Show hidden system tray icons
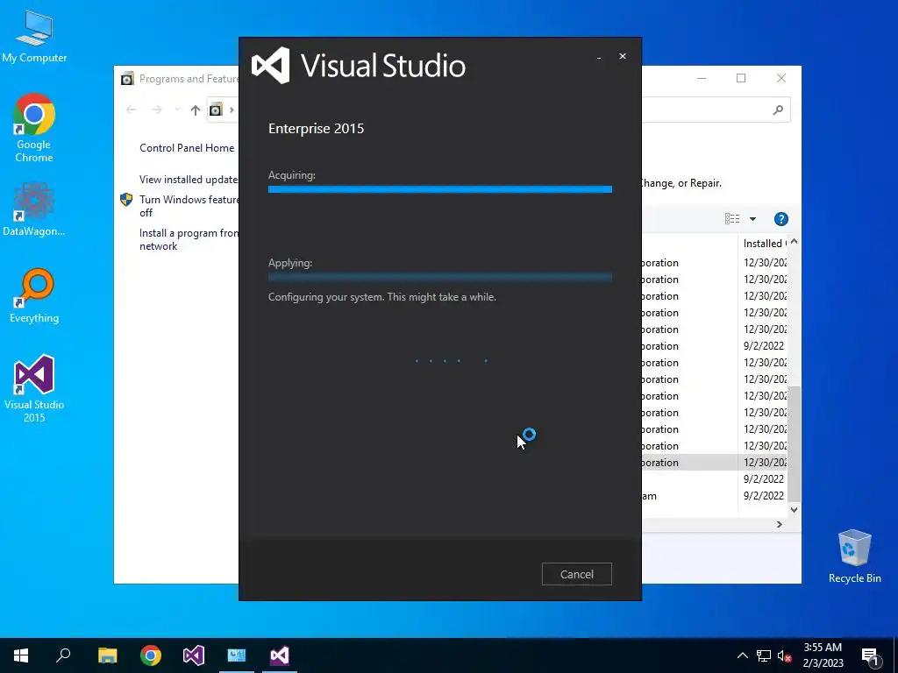Screen dimensions: 898x673 [742, 655]
